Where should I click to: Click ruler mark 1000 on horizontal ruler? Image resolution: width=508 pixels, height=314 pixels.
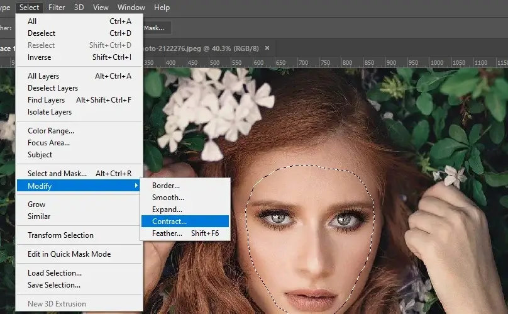437,62
